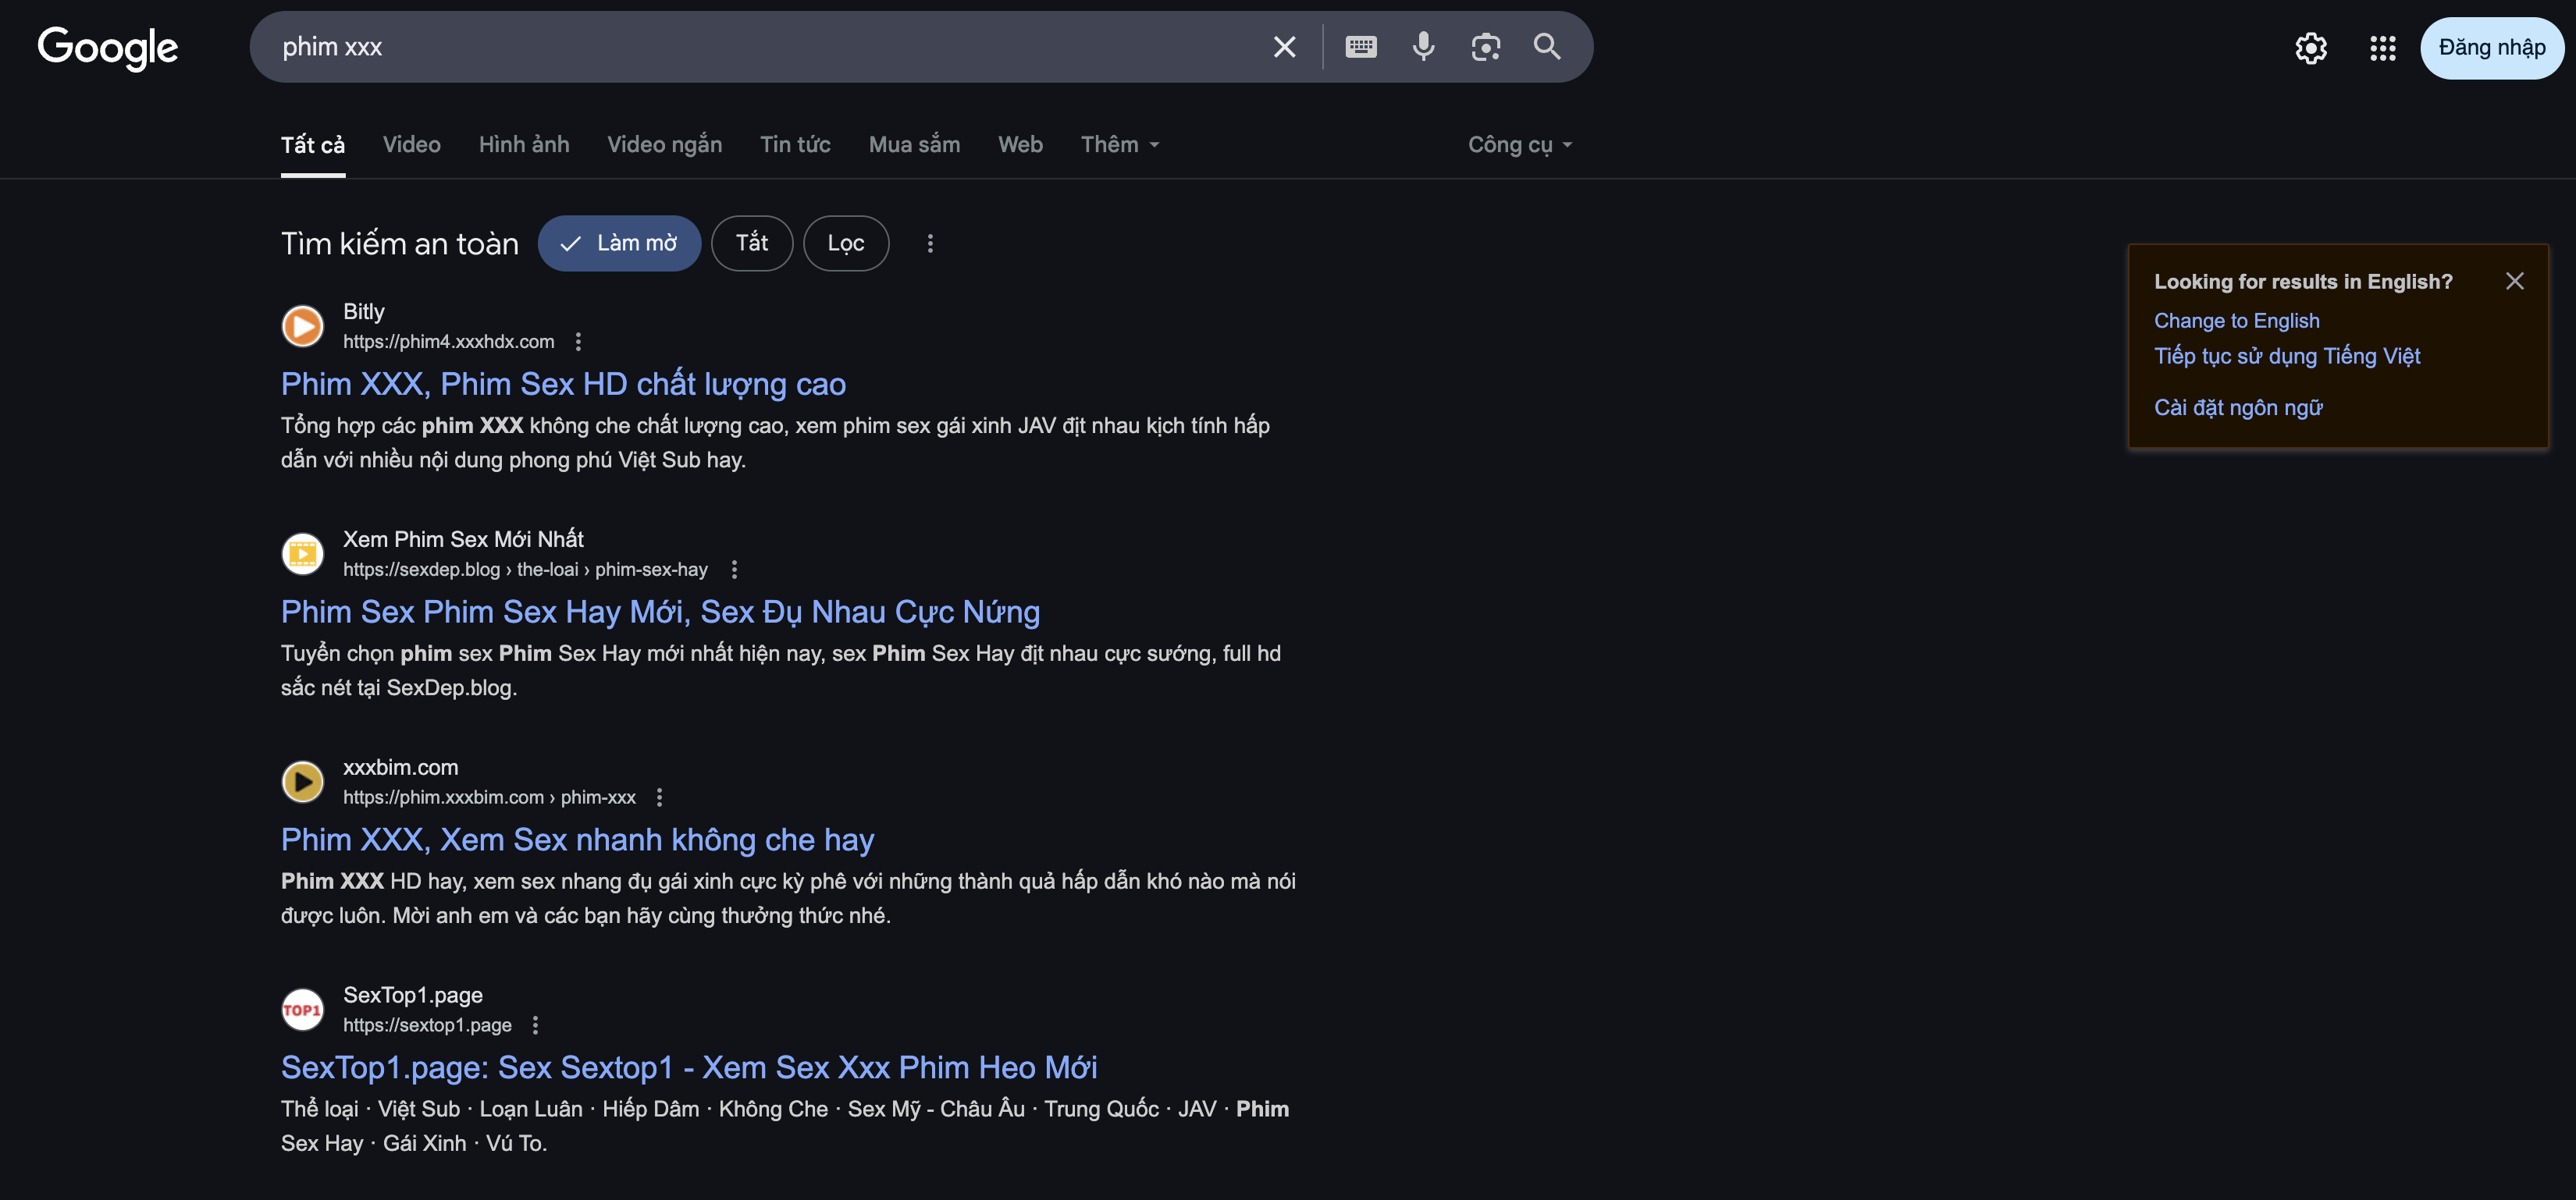The height and width of the screenshot is (1200, 2576).
Task: Switch to the Hình ảnh tab
Action: pyautogui.click(x=524, y=145)
